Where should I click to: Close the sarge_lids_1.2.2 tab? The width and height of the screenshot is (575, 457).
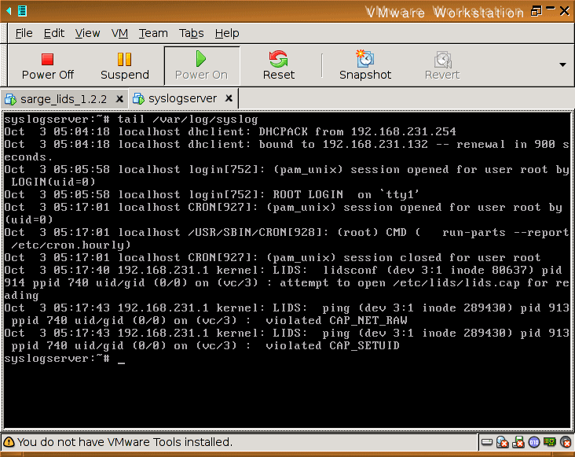coord(119,99)
